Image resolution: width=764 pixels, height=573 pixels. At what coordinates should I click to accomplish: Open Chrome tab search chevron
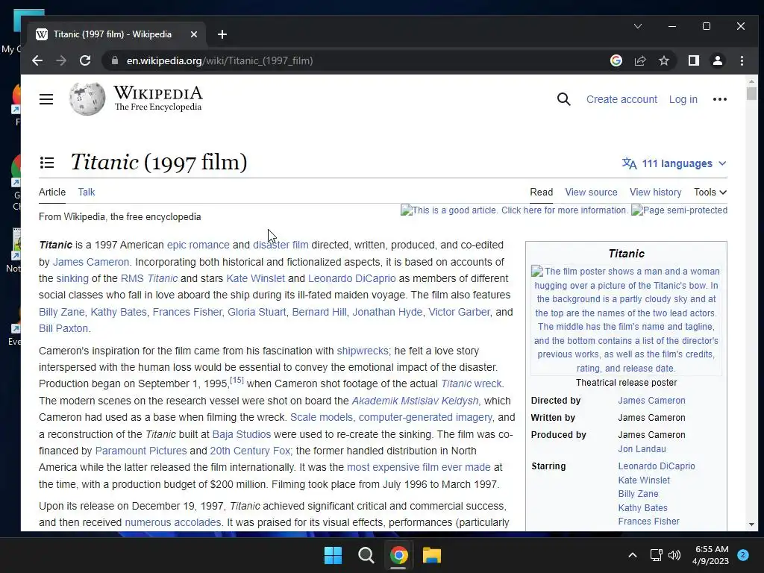637,26
